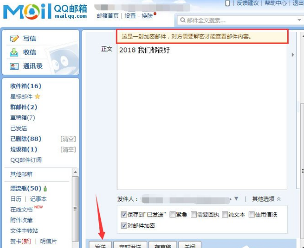The width and height of the screenshot is (304, 248).
Task: Expand the right side panel arrow
Action: point(293,55)
